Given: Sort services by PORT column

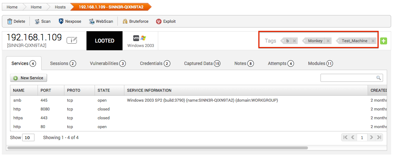Looking at the screenshot, I should (x=46, y=90).
